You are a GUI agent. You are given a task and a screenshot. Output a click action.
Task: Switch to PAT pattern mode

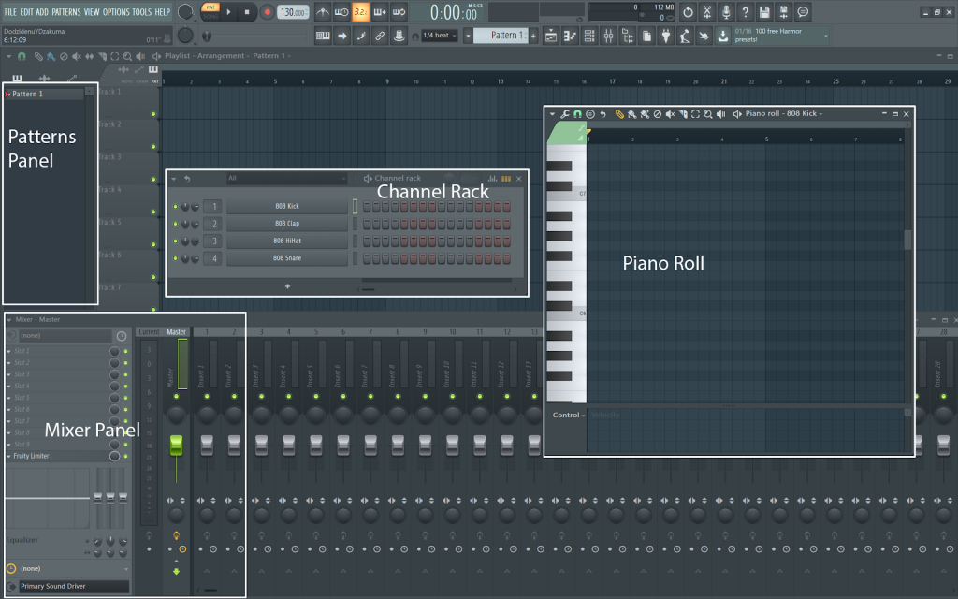[x=210, y=7]
